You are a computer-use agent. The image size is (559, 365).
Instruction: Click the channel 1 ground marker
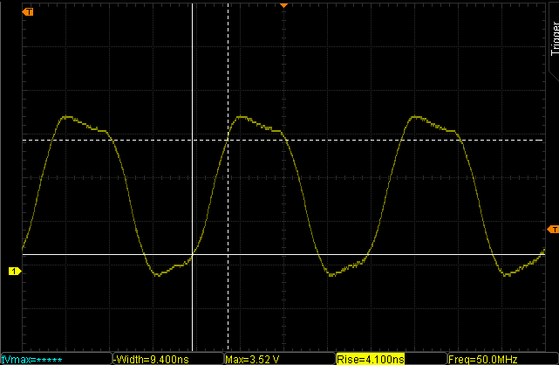pos(15,272)
